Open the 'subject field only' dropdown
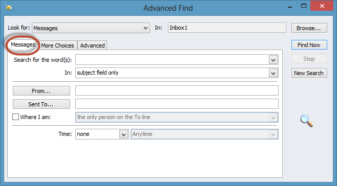The width and height of the screenshot is (337, 186). pos(177,73)
